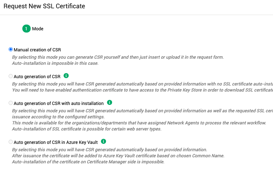Click the 'certain web server types' description line
The height and width of the screenshot is (171, 273).
coord(86,129)
